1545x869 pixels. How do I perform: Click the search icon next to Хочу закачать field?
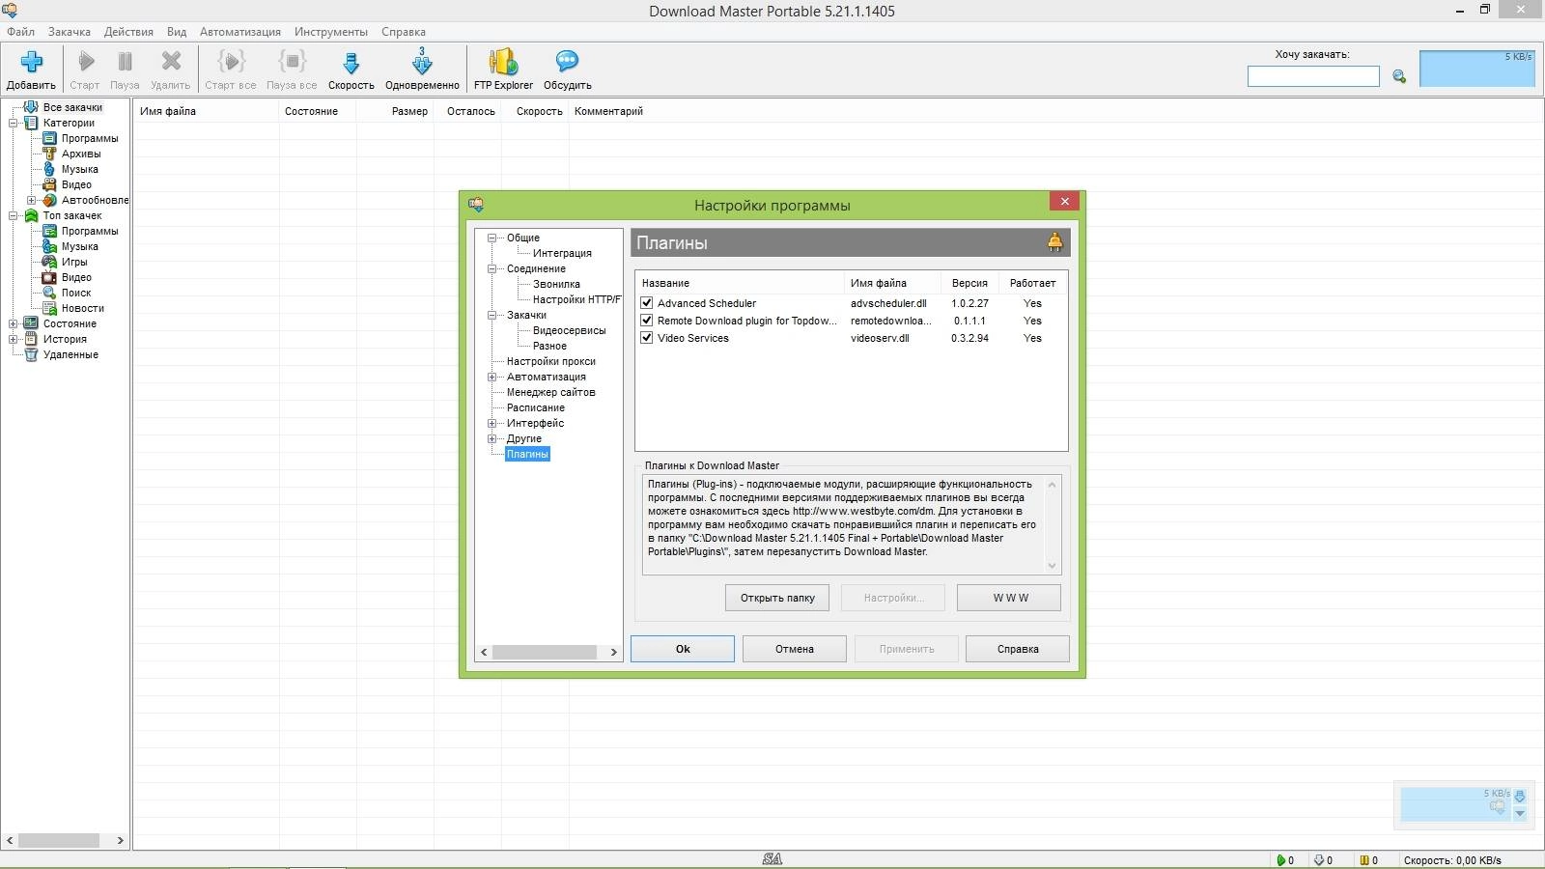(x=1399, y=76)
